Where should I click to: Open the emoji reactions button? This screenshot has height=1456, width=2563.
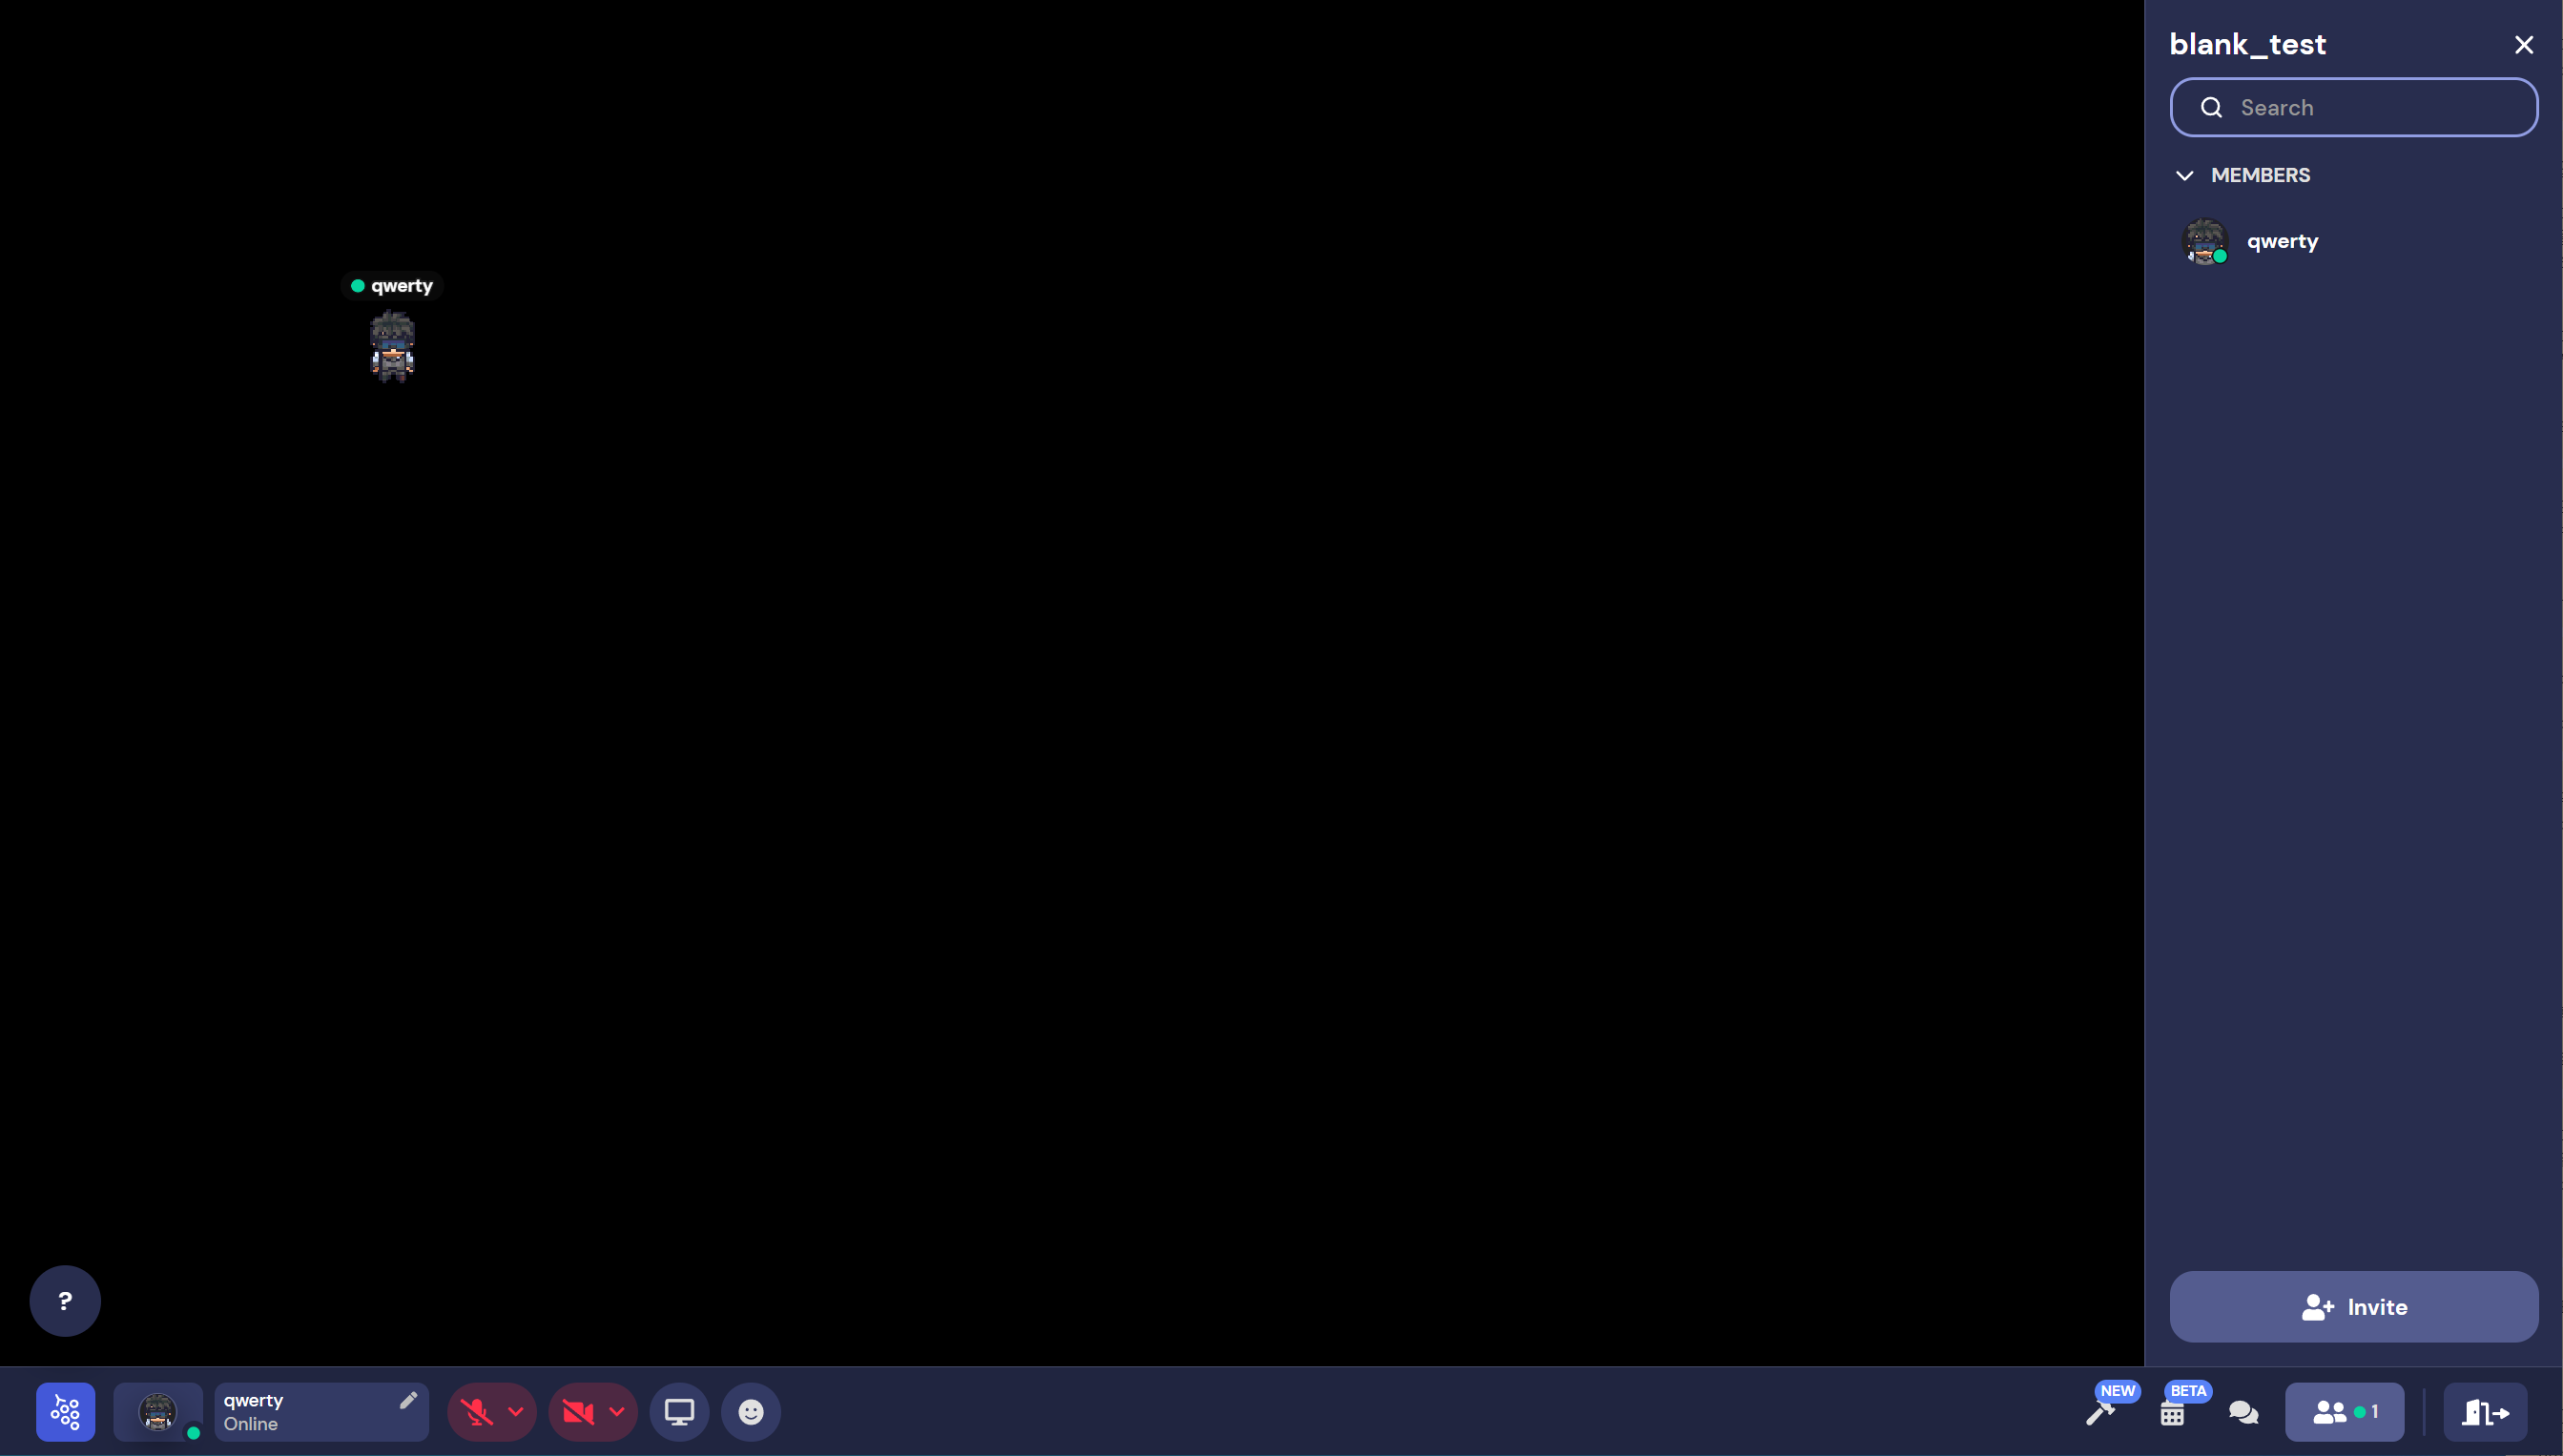[x=751, y=1411]
